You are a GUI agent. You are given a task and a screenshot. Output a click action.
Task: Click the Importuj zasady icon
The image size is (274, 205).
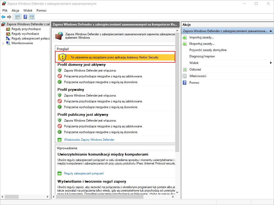click(185, 37)
